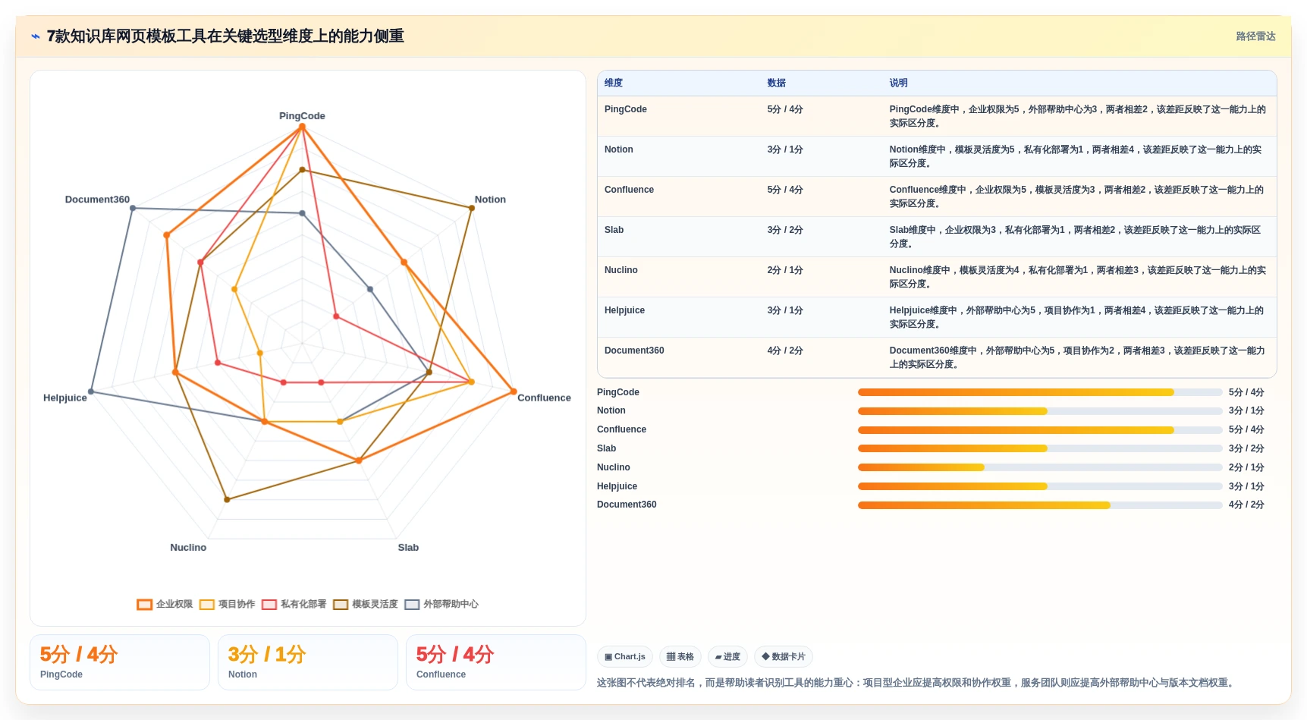Screen dimensions: 1307x720
Task: Click the 路径雷达 label in header
Action: (x=1255, y=36)
